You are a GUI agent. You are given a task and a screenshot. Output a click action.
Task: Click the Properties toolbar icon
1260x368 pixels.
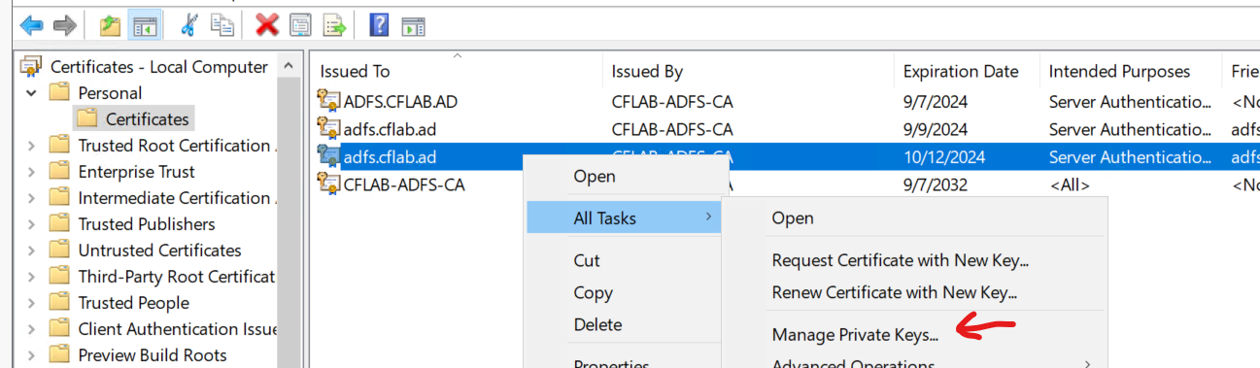pos(301,25)
